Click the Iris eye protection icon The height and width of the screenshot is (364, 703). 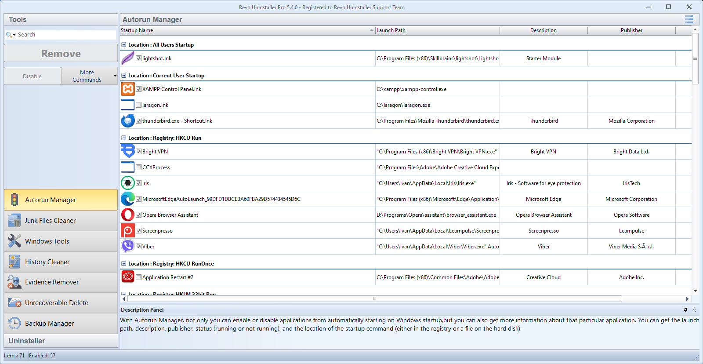click(x=127, y=183)
